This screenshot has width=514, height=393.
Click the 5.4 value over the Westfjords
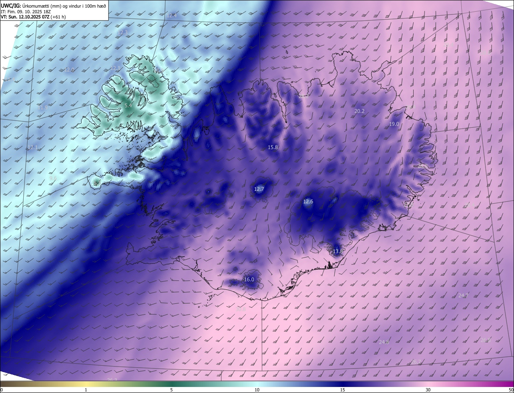[128, 106]
